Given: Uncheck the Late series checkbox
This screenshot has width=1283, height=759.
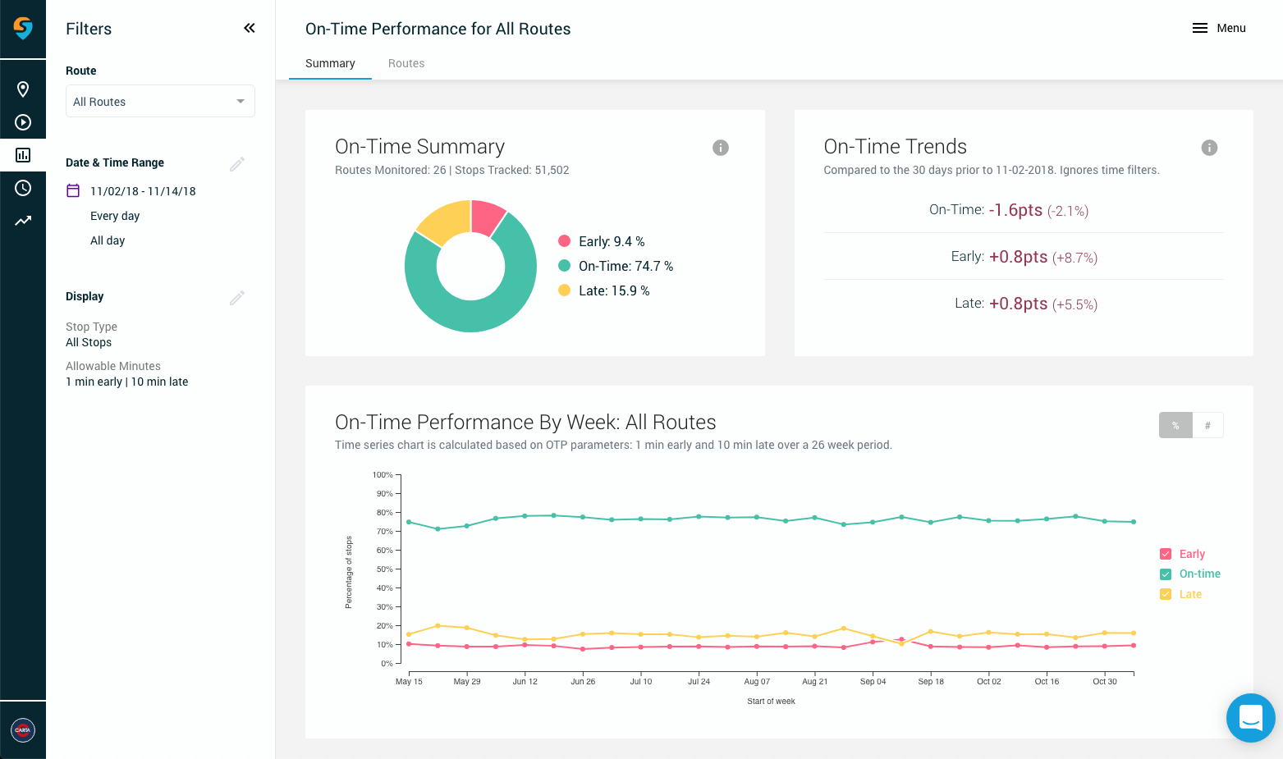Looking at the screenshot, I should click(1166, 594).
